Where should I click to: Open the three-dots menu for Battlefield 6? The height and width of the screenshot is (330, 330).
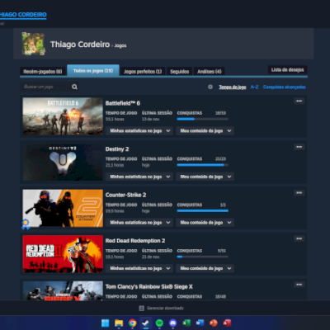[x=299, y=101]
